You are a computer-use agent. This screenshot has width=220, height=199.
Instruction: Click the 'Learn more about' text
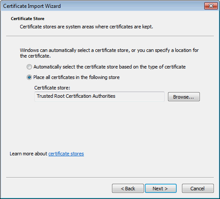(x=28, y=154)
